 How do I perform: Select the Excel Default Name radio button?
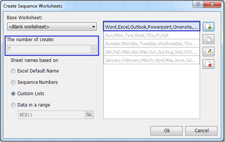coord(13,71)
